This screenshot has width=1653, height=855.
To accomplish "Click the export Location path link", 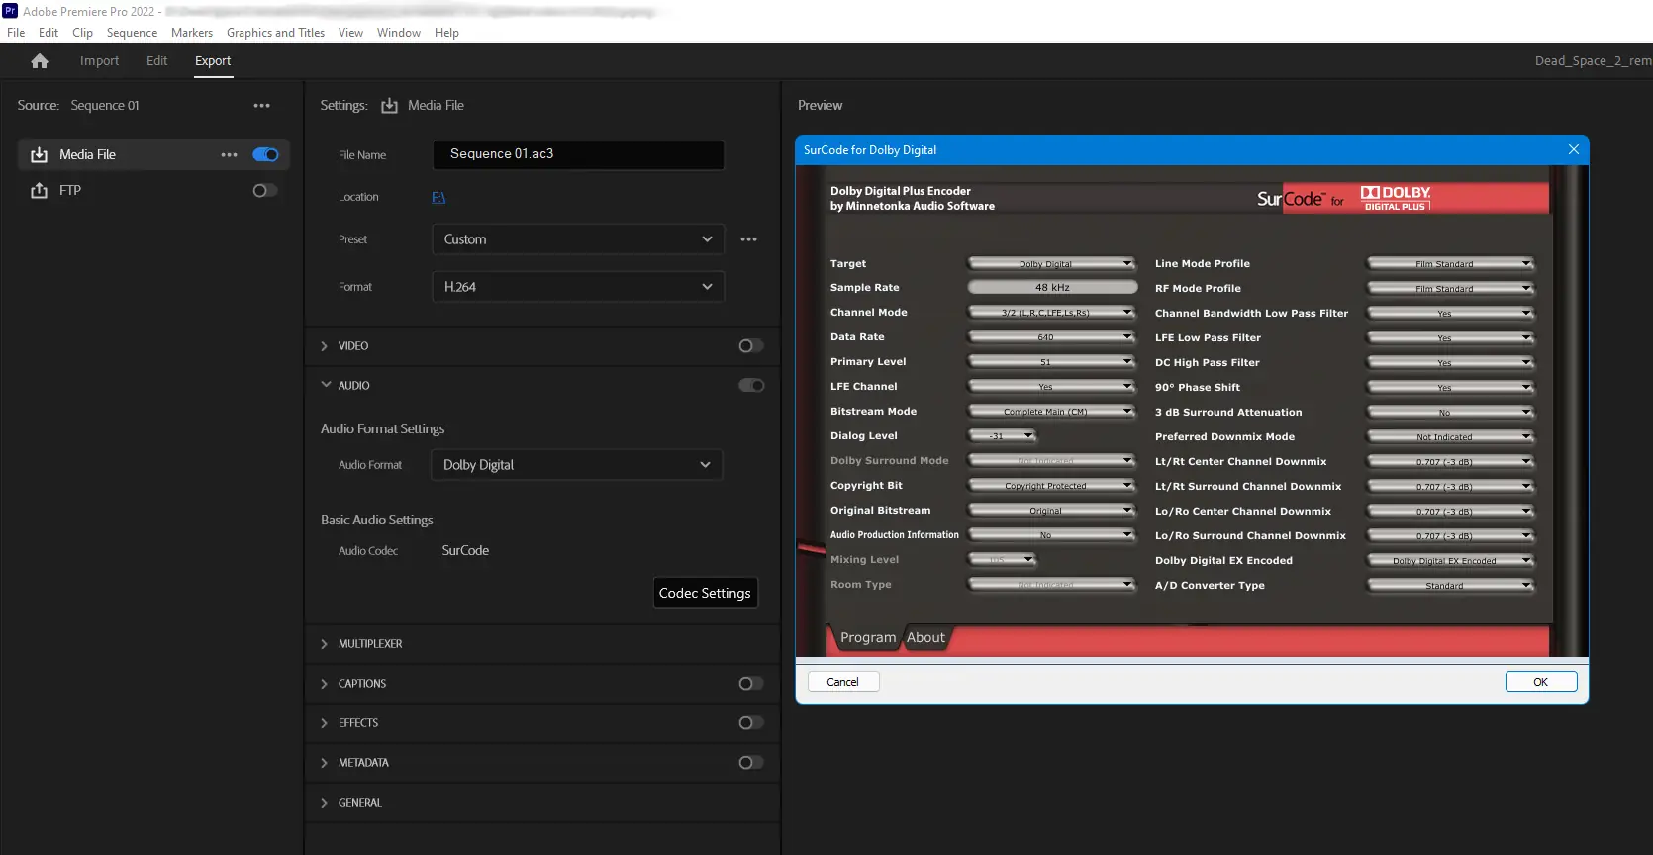I will tap(438, 198).
